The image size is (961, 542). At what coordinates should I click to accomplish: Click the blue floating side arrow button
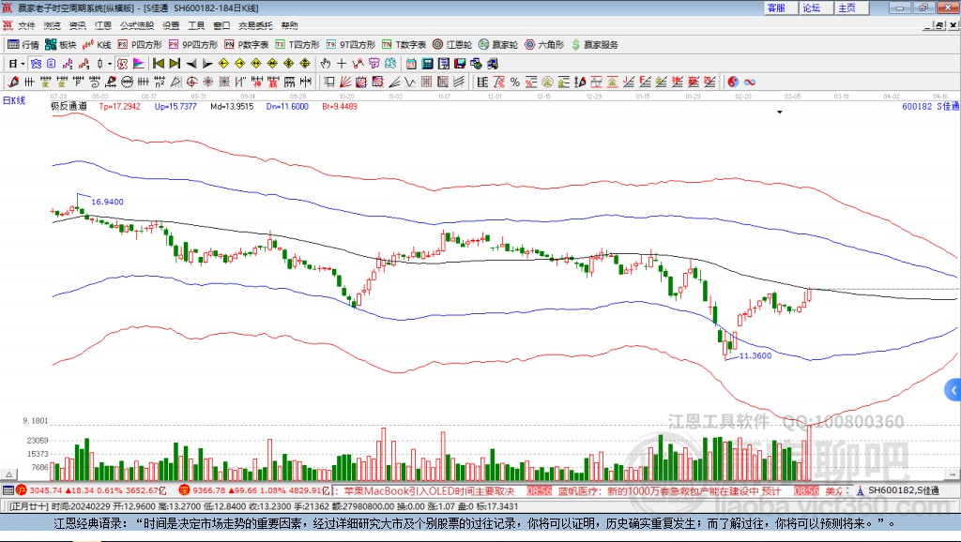coord(953,389)
